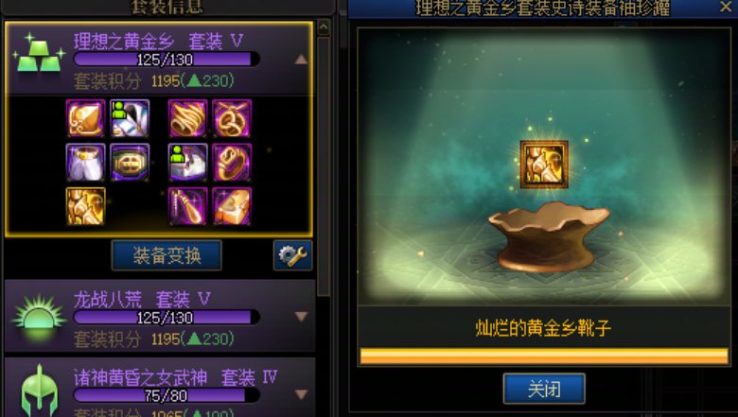Viewport: 738px width, 417px height.
Task: Click the scrollbar up arrow in set list
Action: (324, 27)
